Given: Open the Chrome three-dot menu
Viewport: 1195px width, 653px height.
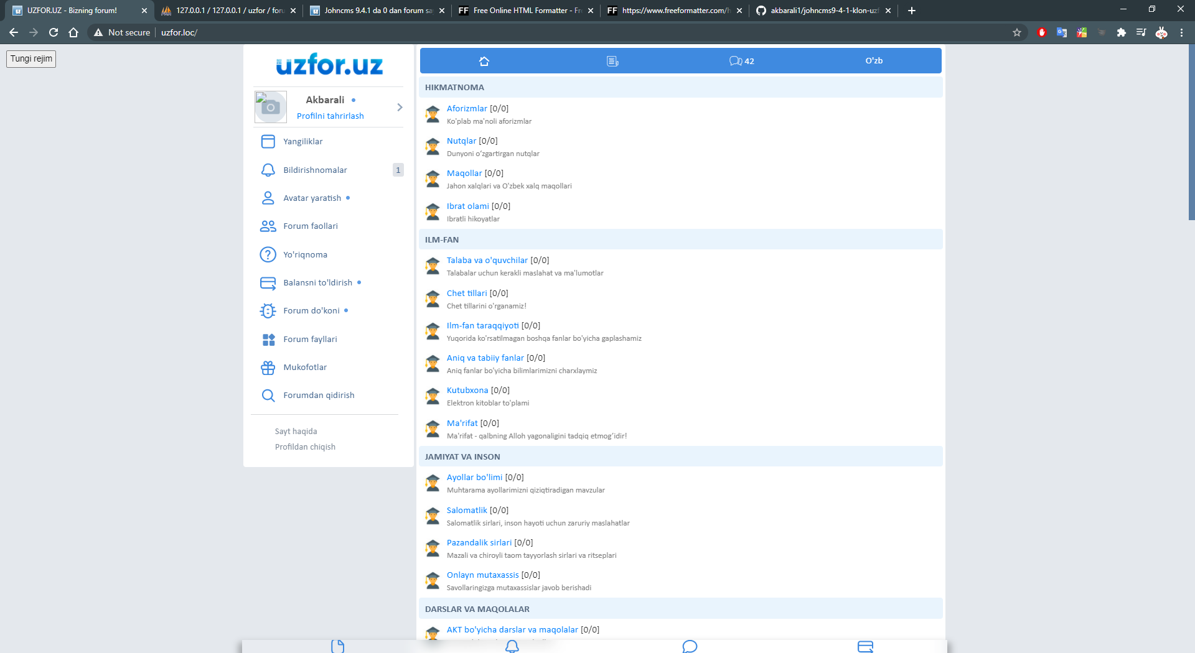Looking at the screenshot, I should [1181, 32].
